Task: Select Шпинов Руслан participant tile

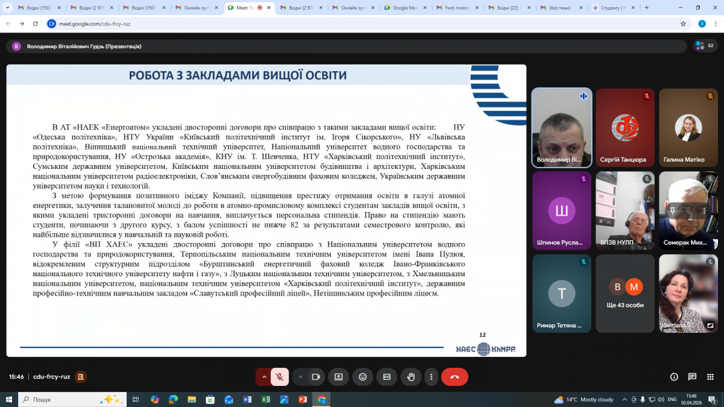Action: (562, 210)
